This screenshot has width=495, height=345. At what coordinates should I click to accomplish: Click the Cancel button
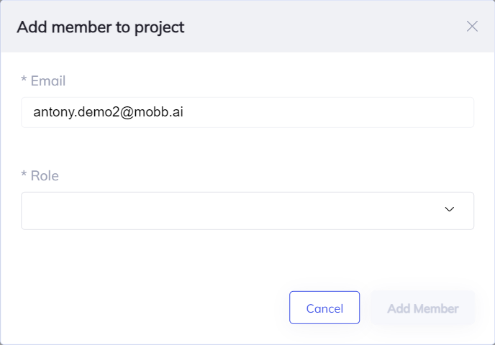(324, 308)
